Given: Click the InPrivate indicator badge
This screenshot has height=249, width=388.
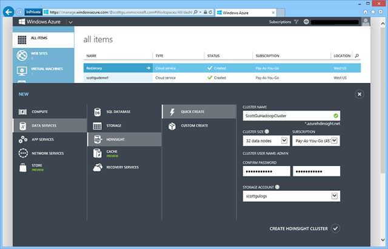Looking at the screenshot, I should click(33, 12).
